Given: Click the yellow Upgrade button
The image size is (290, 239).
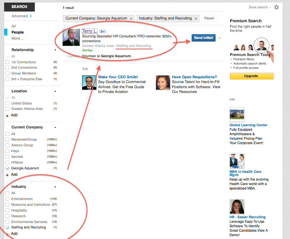Looking at the screenshot, I should (x=252, y=76).
